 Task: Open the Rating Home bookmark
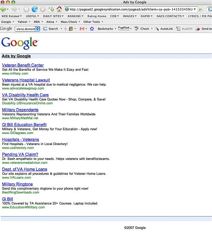(97, 16)
